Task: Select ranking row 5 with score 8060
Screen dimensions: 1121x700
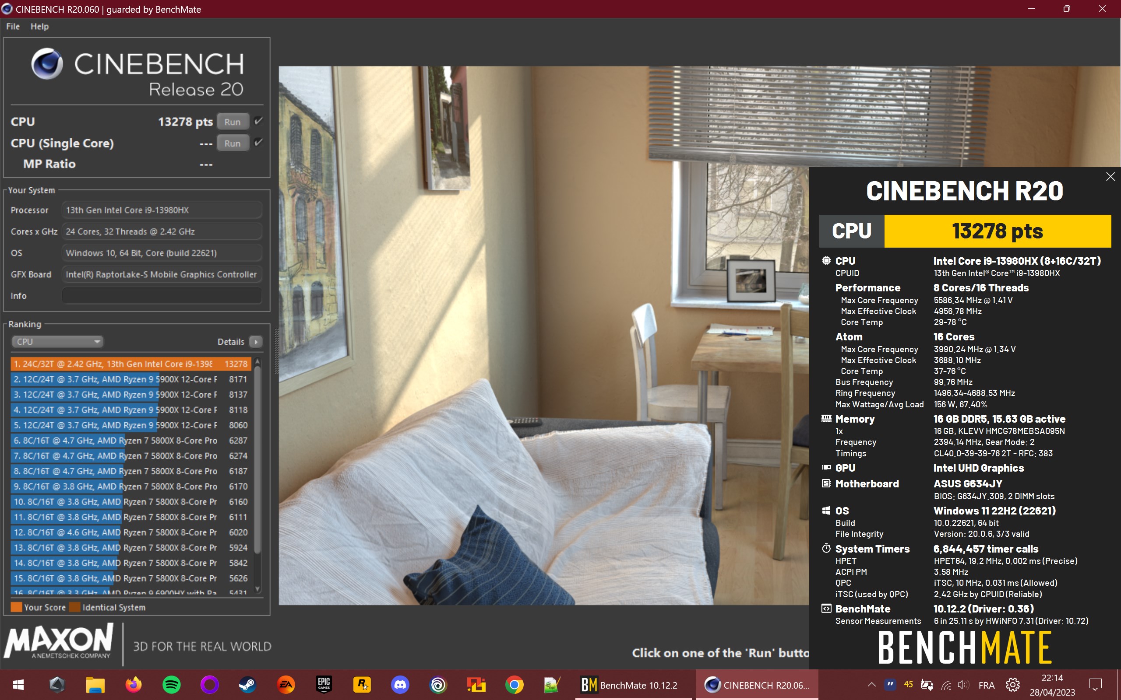Action: (x=130, y=425)
